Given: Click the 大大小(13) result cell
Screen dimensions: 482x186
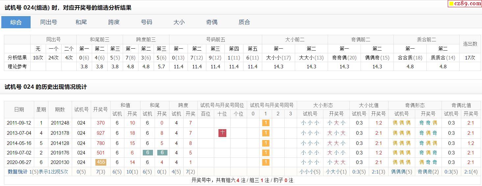Looking at the screenshot, I should click(311, 58).
